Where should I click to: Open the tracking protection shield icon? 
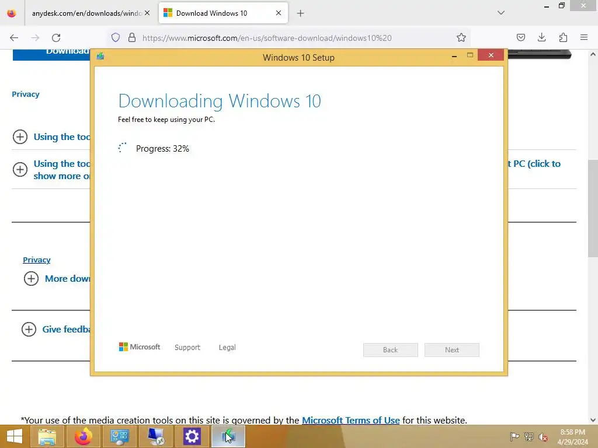(x=116, y=37)
